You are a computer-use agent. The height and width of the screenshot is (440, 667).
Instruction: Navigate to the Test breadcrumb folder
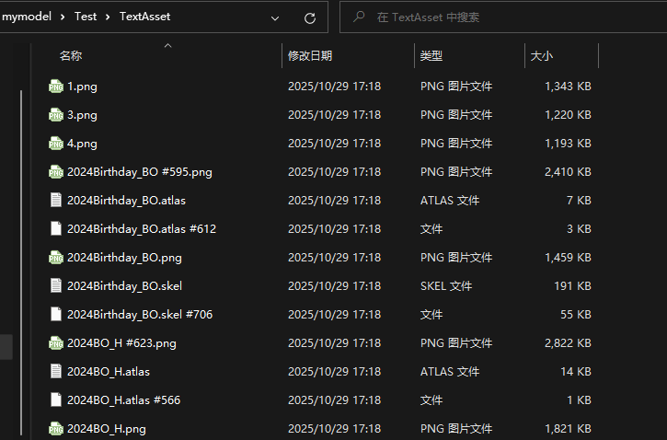tap(86, 17)
